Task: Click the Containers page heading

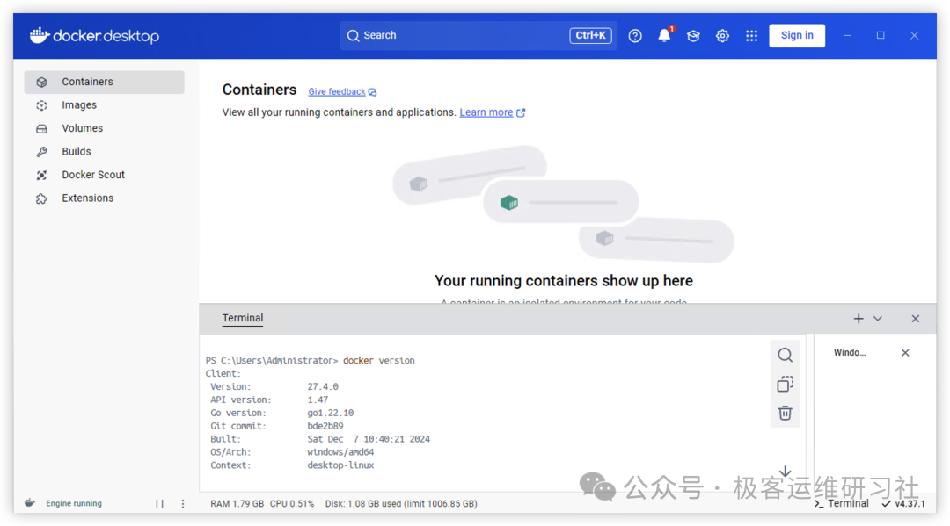Action: pyautogui.click(x=259, y=90)
